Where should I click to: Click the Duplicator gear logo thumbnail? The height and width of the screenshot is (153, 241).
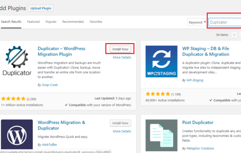point(17,60)
